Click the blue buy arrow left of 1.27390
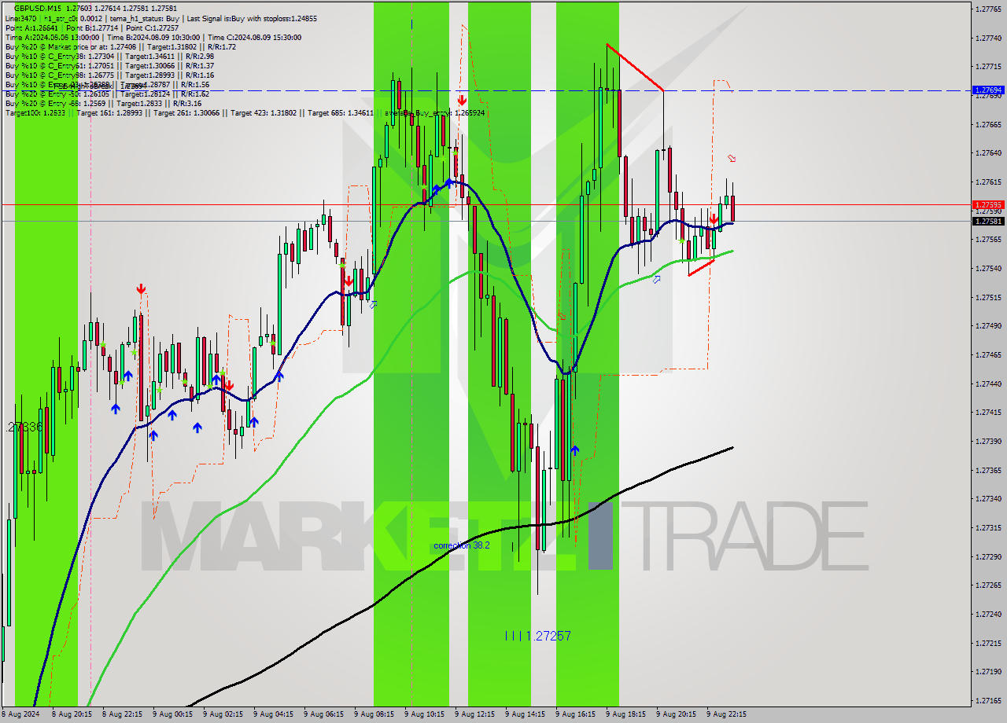This screenshot has width=1007, height=723. click(575, 450)
